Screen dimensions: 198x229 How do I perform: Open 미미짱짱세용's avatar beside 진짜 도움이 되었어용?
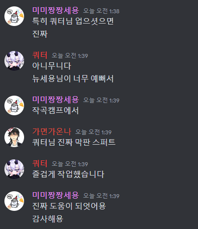[x=14, y=201]
